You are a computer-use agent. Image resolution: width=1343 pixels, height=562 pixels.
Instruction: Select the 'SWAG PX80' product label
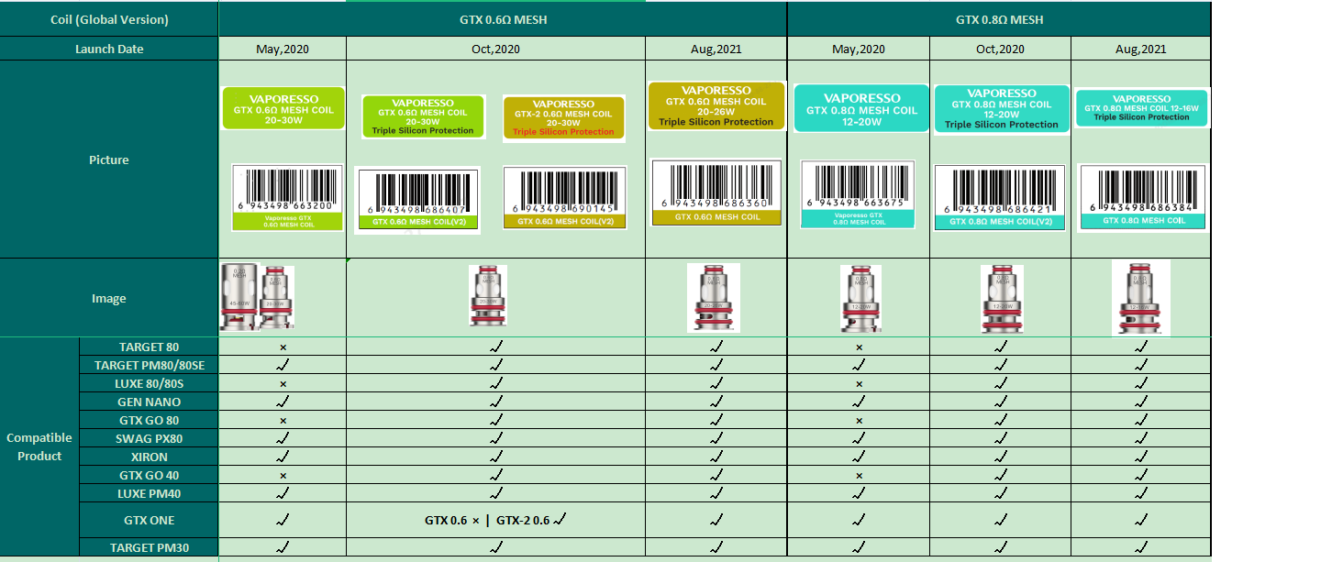click(150, 438)
